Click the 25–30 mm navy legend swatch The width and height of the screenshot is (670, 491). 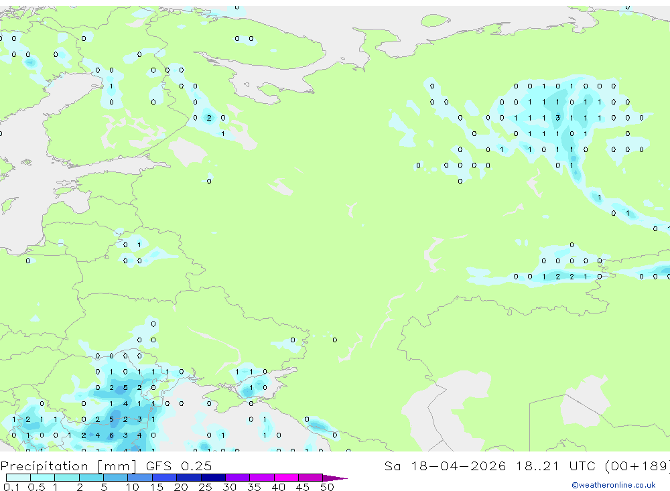tap(213, 478)
